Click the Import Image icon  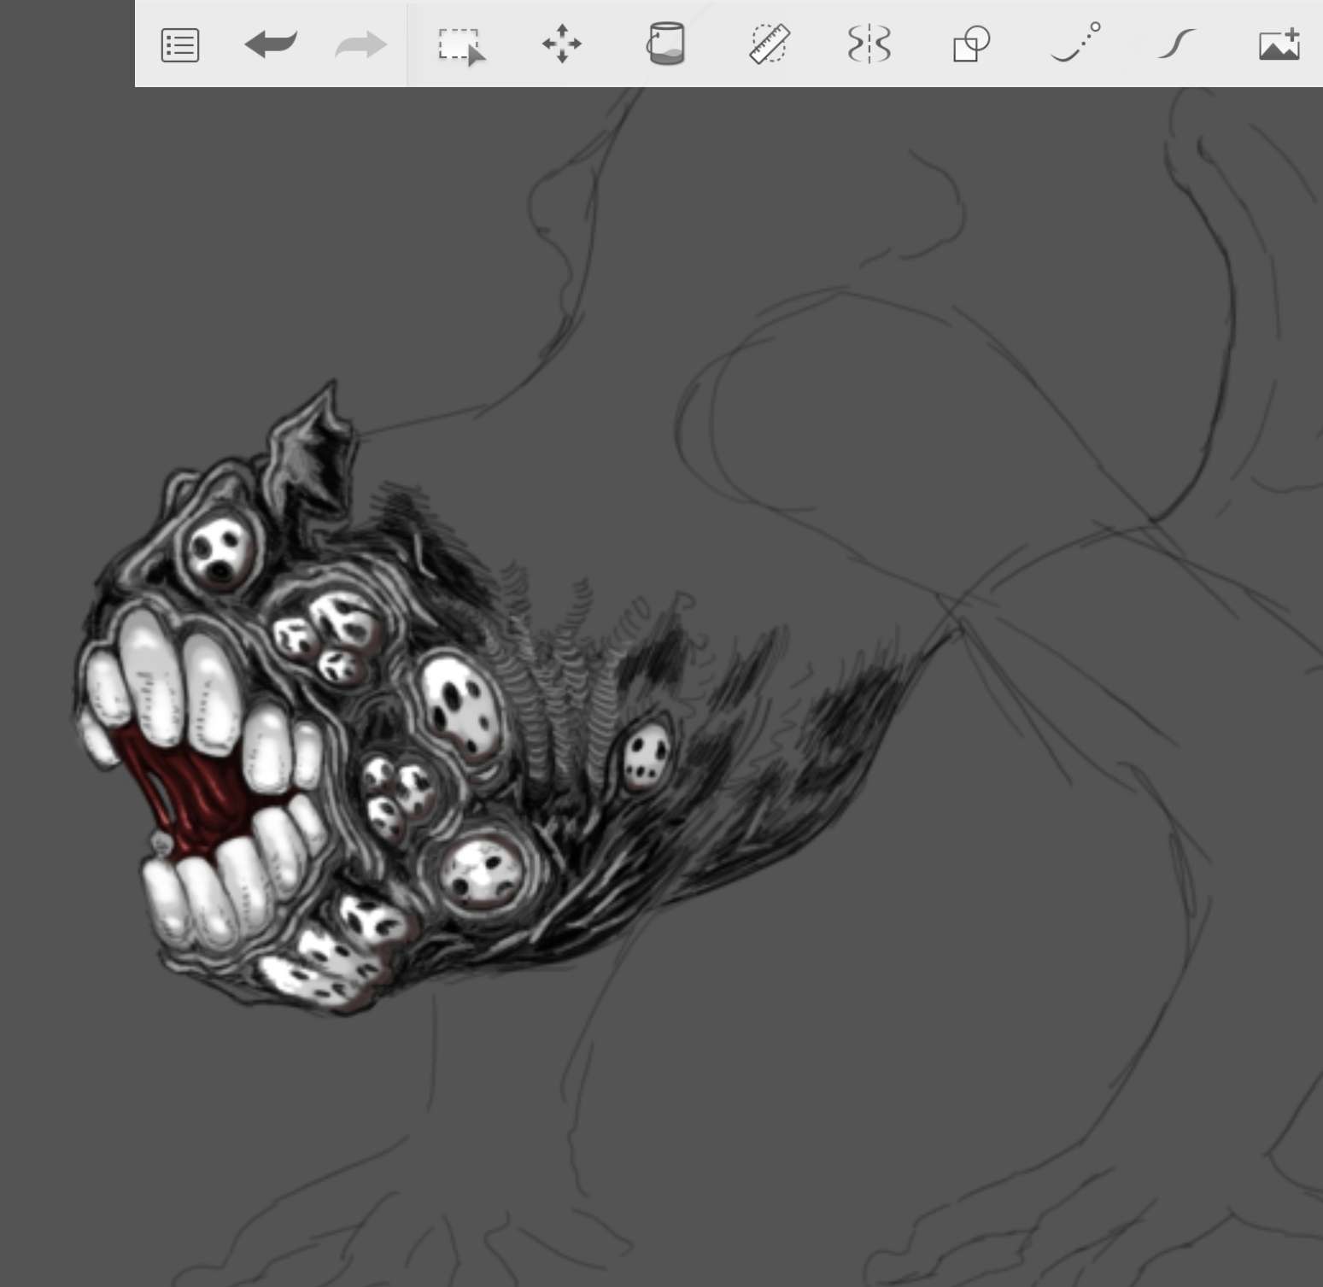(1279, 44)
